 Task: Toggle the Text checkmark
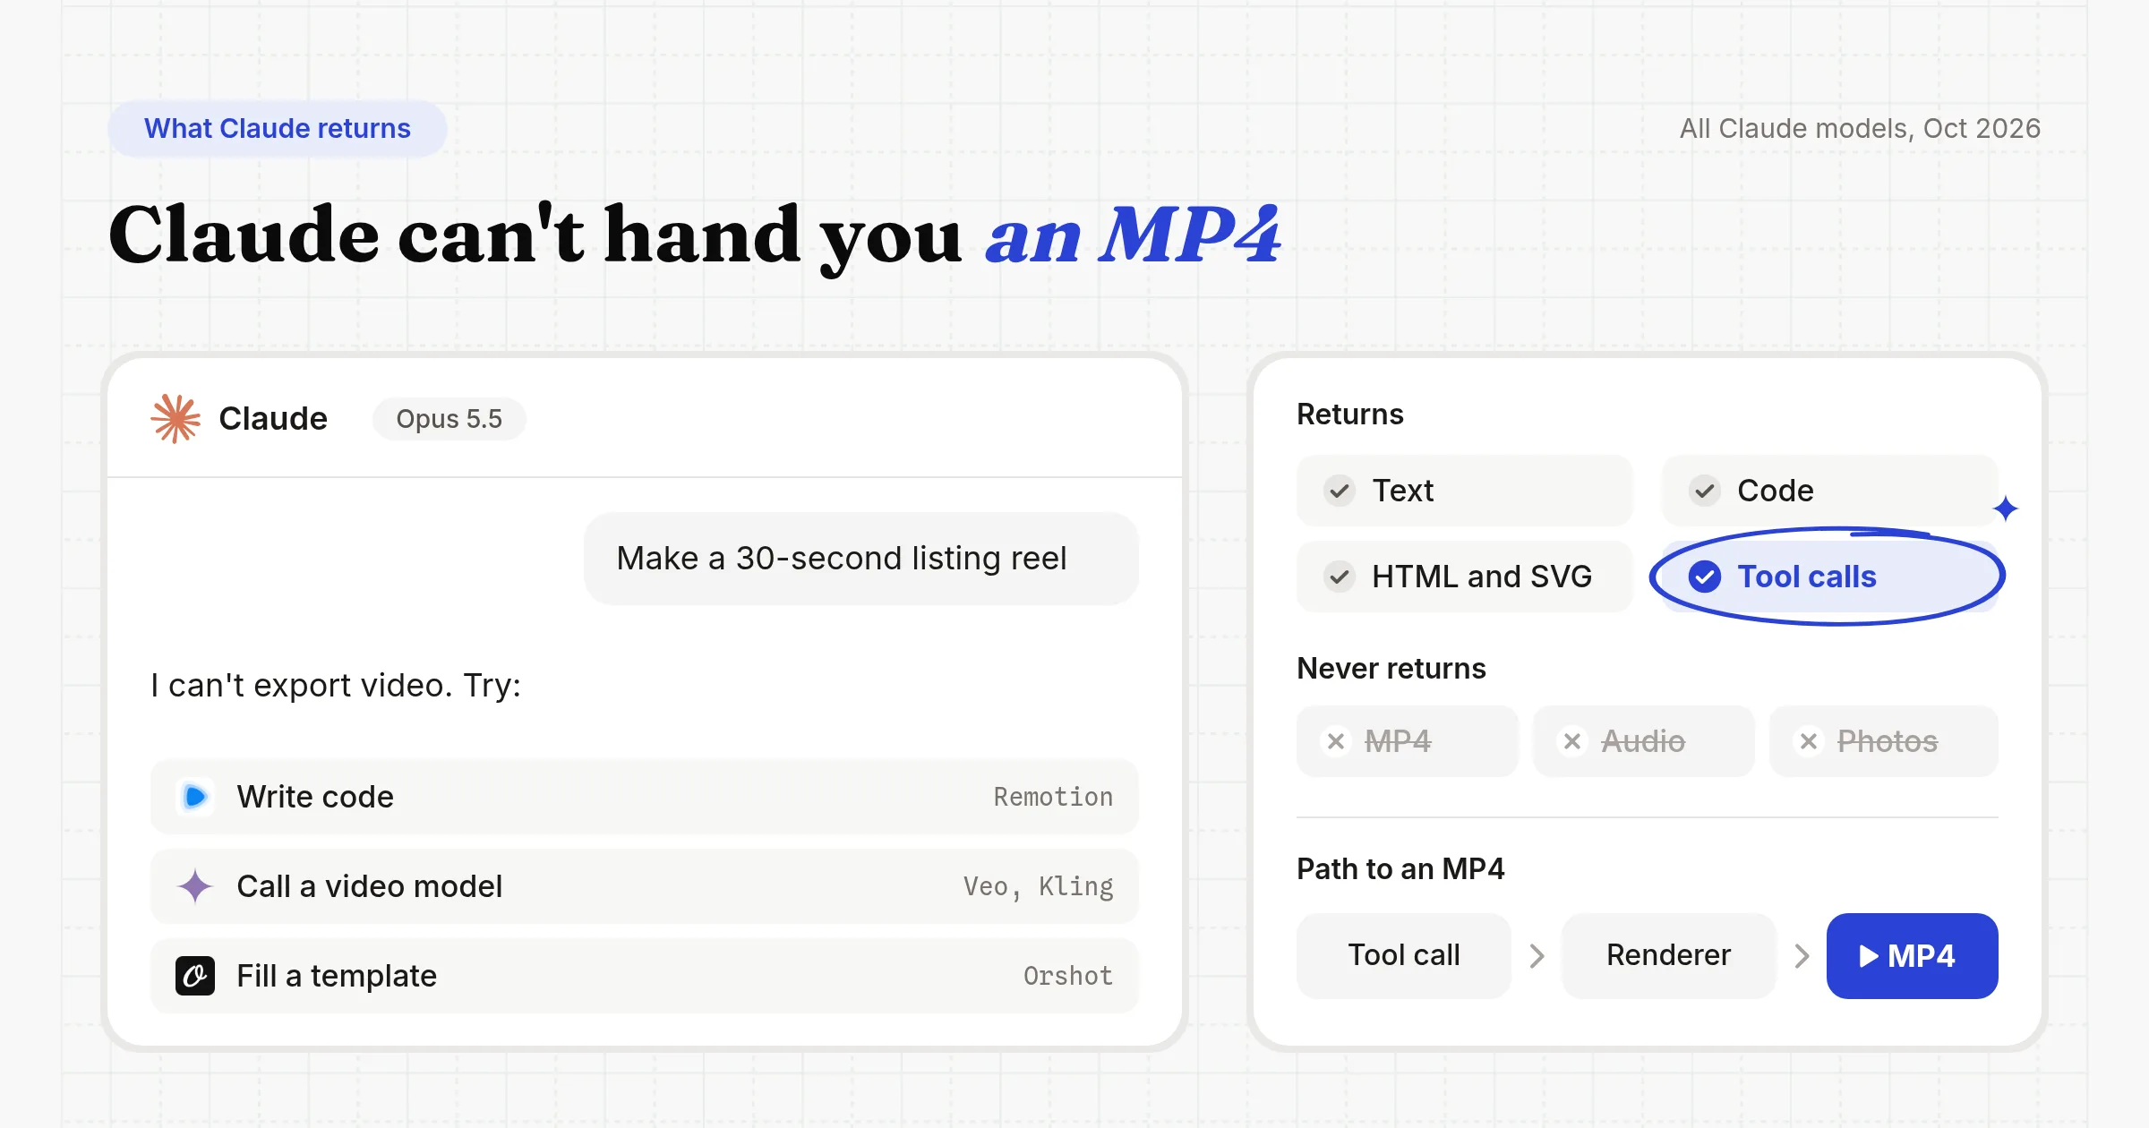(x=1340, y=491)
